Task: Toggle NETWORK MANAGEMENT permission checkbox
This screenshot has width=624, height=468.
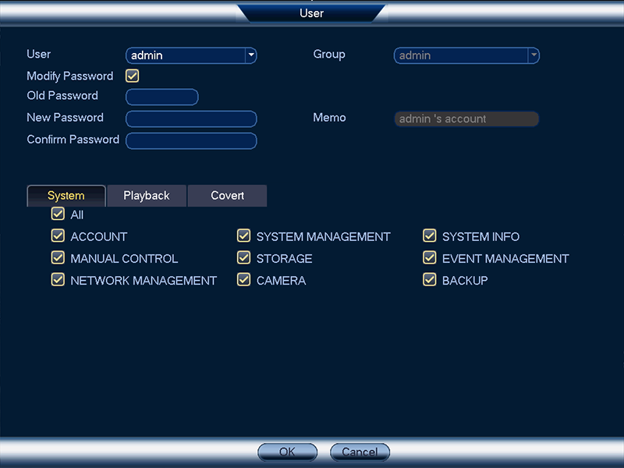Action: [x=58, y=280]
